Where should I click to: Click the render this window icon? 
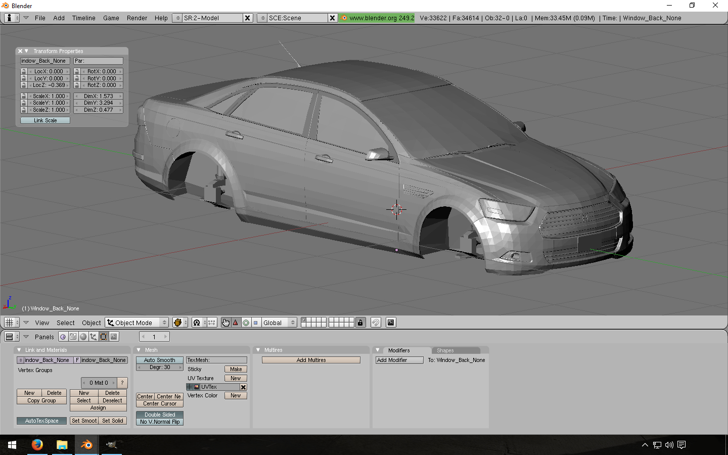pyautogui.click(x=391, y=323)
